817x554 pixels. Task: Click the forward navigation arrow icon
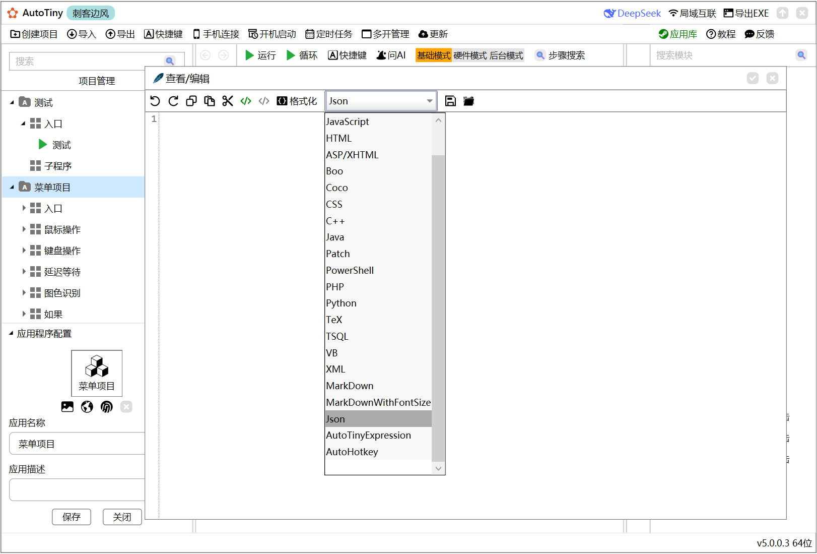point(224,55)
